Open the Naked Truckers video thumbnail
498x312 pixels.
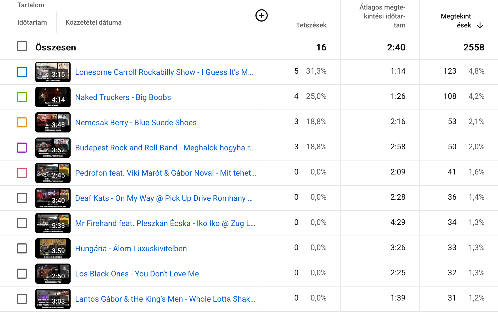53,97
